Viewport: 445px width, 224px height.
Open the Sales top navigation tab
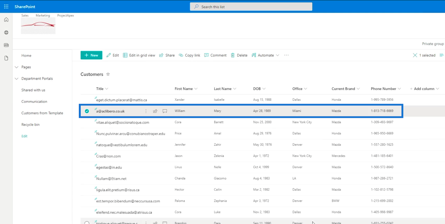pyautogui.click(x=25, y=15)
